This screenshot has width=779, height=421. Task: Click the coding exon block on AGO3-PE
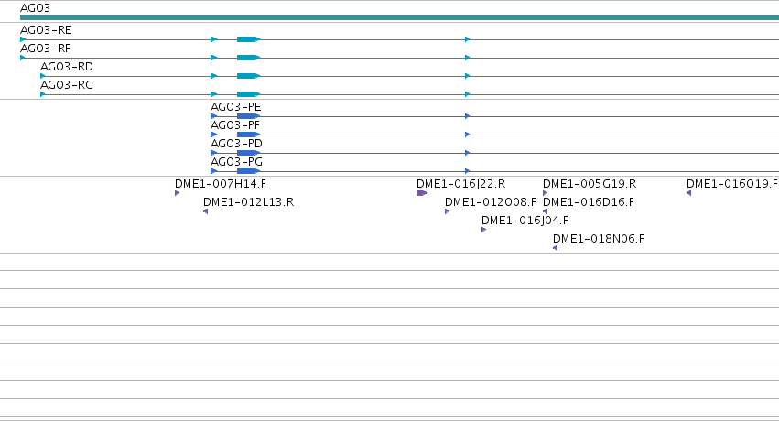click(x=247, y=116)
